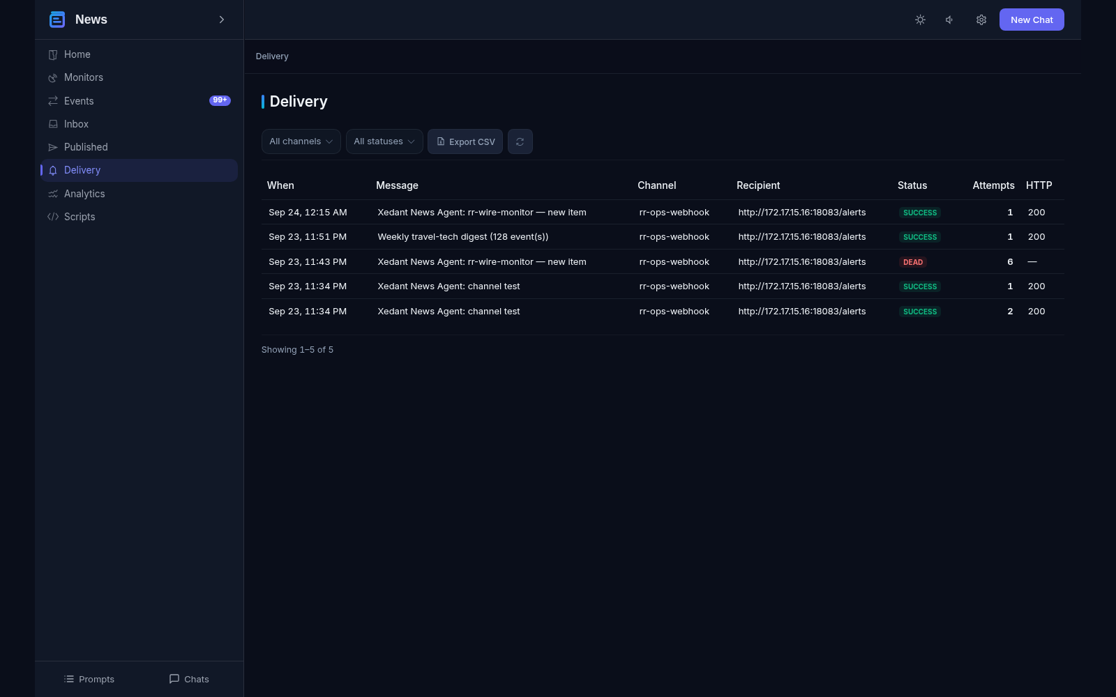Go to Monitors page
Image resolution: width=1116 pixels, height=697 pixels.
coord(139,77)
